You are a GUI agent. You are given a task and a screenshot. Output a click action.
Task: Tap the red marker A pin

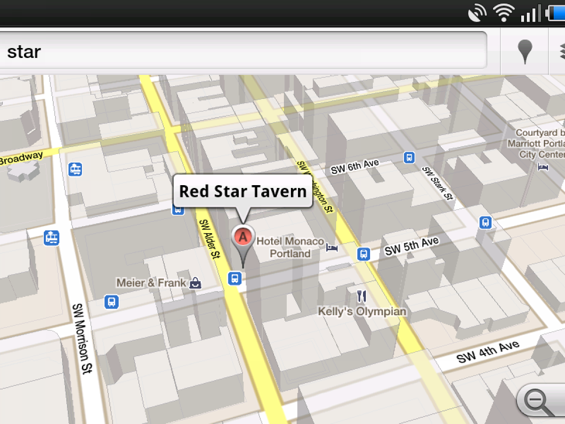tap(242, 245)
